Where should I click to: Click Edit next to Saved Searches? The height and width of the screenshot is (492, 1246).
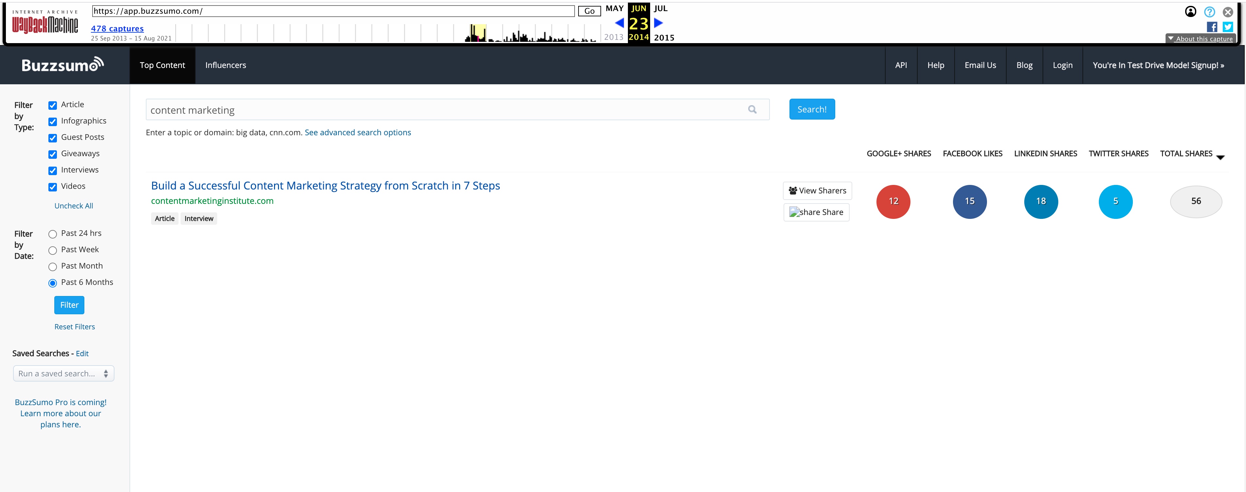tap(82, 354)
